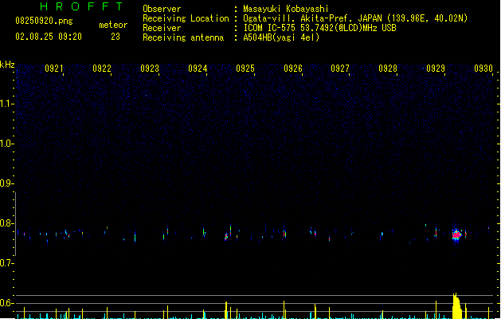This screenshot has width=501, height=319.
Task: Click the kHz axis unit label
Action: pos(7,65)
